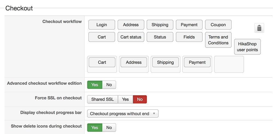Enable Show delete icons with Yes
Viewport: 273px width, 134px height.
95,127
